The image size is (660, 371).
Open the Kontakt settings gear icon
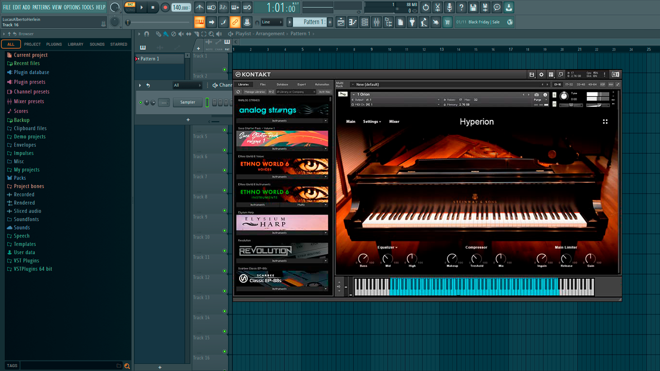click(x=541, y=74)
